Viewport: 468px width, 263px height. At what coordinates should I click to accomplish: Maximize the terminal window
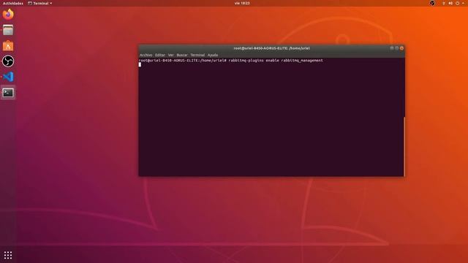click(x=396, y=48)
